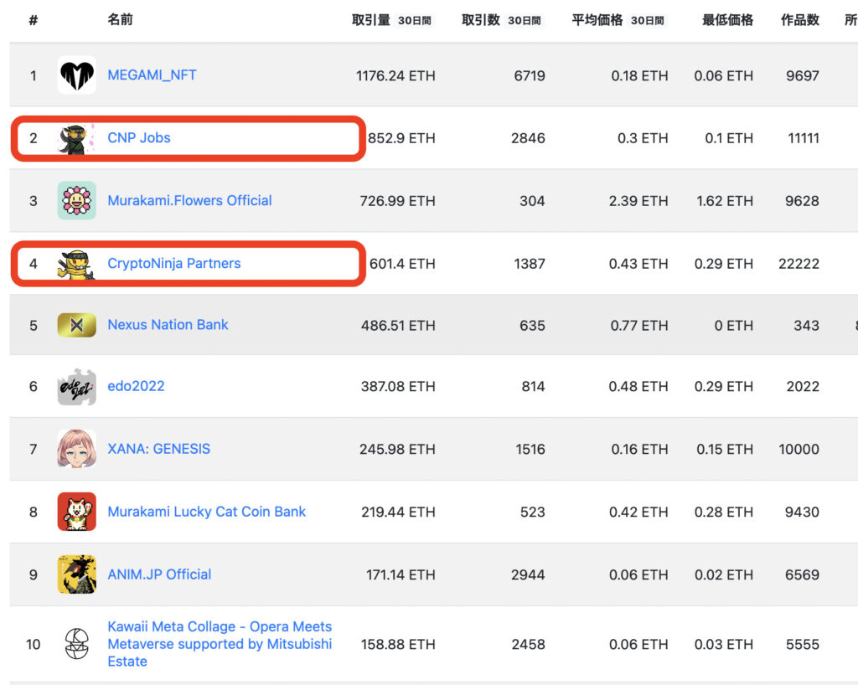The width and height of the screenshot is (858, 685).
Task: Click the ANIM.JP Official collection icon
Action: 76,574
